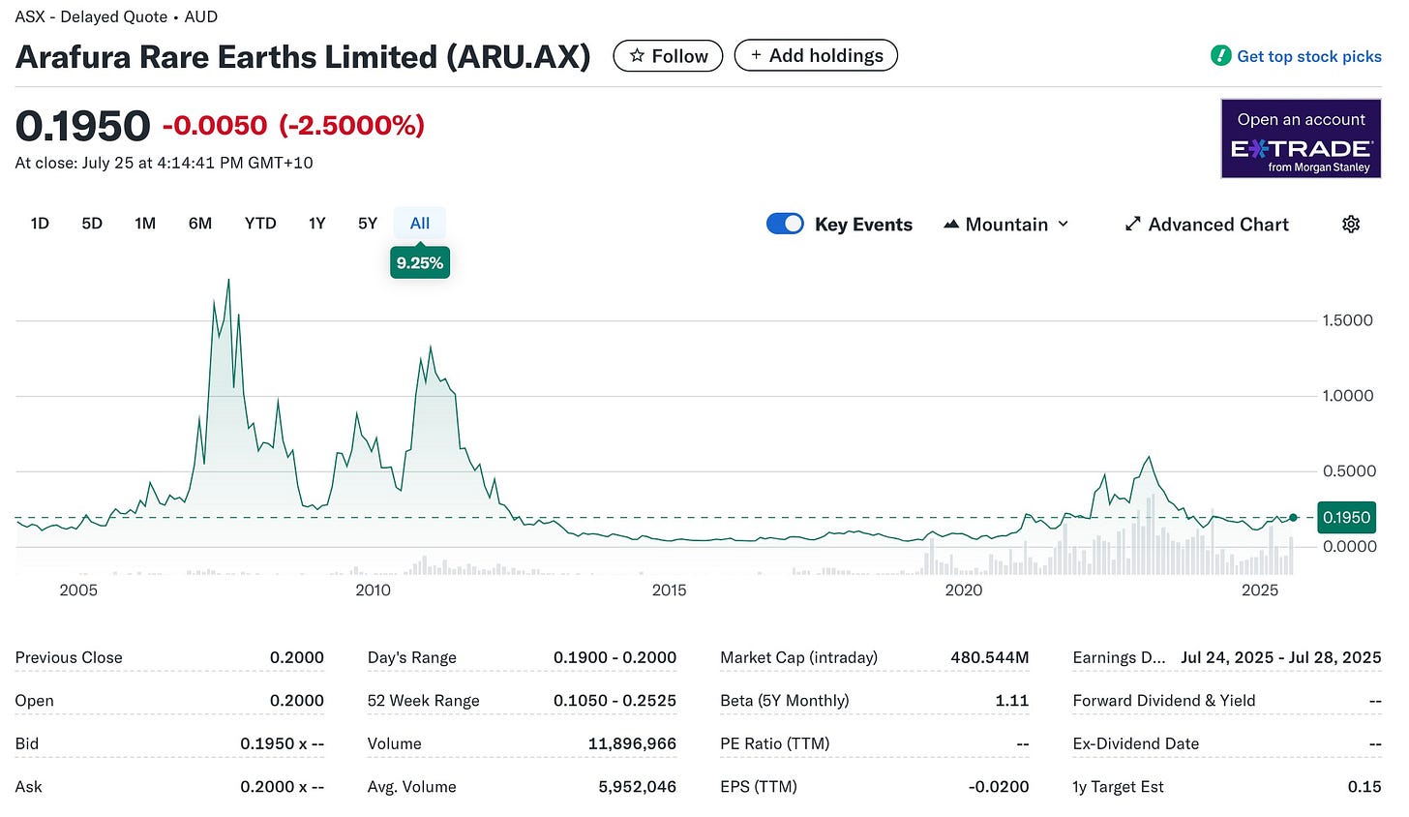Click the Ask value 0.2000 x --
This screenshot has width=1409, height=817.
coord(283,787)
